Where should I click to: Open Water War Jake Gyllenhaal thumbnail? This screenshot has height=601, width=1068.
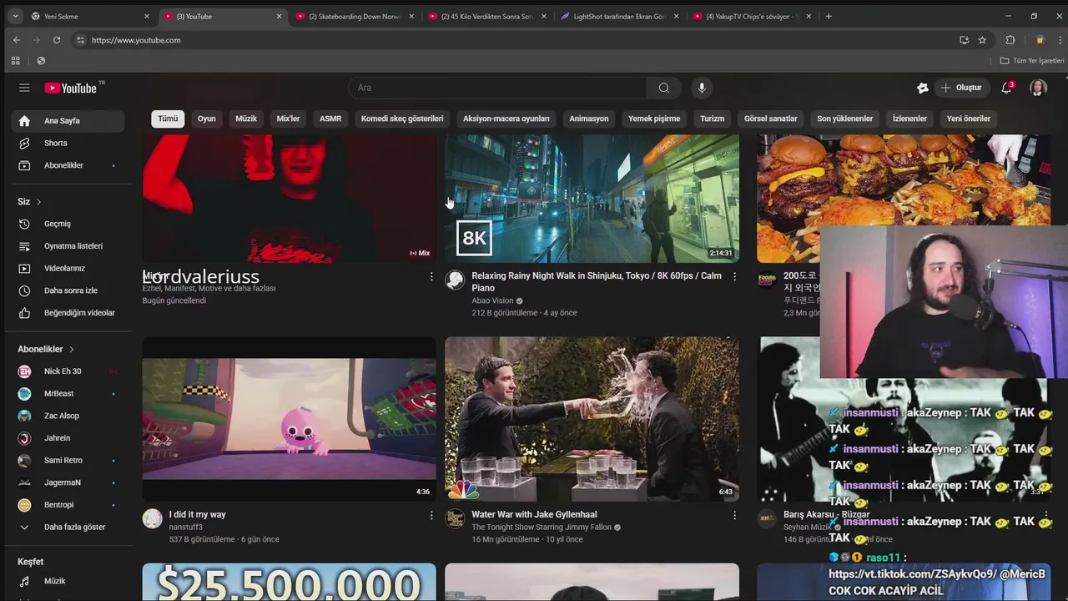pyautogui.click(x=592, y=419)
